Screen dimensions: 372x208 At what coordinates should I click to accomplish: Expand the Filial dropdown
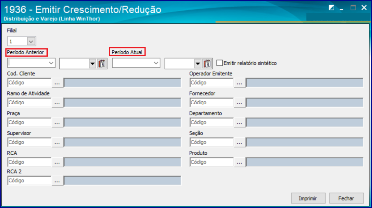coord(31,41)
